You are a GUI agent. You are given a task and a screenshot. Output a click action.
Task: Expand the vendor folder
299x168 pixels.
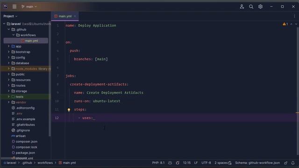pyautogui.click(x=8, y=102)
